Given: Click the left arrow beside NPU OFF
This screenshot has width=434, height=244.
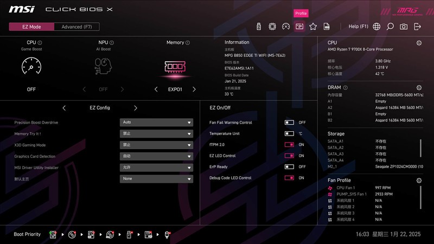Looking at the screenshot, I should click(84, 89).
